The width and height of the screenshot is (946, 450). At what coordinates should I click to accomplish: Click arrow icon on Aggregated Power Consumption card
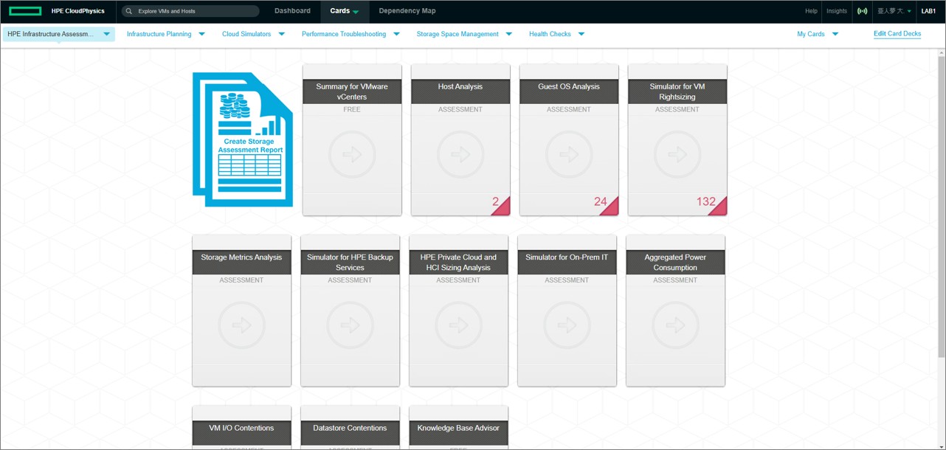click(x=676, y=325)
